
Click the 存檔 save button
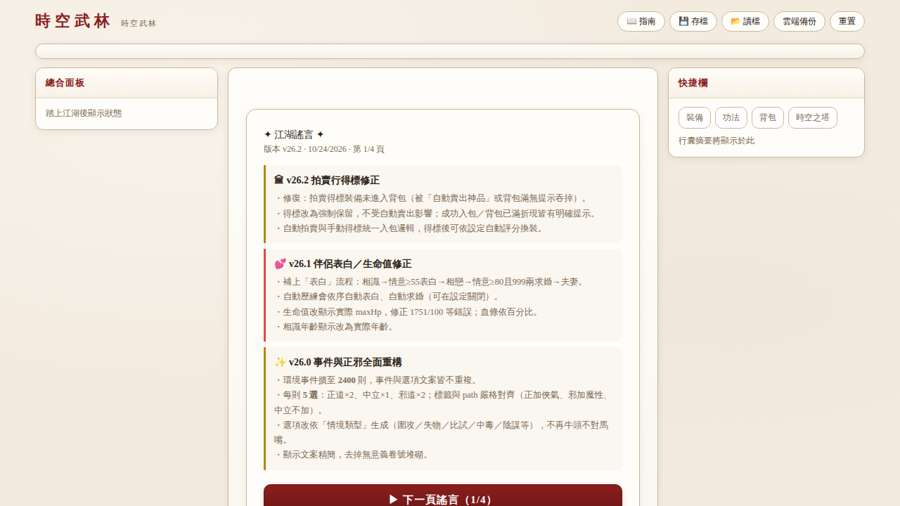pos(693,21)
